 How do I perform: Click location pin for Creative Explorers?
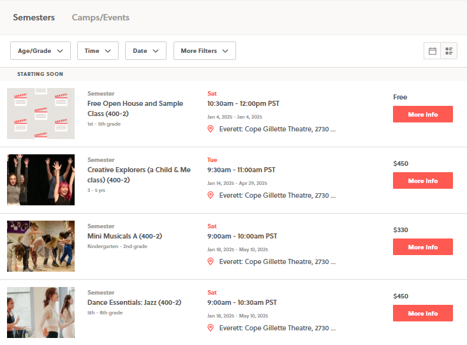(x=211, y=195)
